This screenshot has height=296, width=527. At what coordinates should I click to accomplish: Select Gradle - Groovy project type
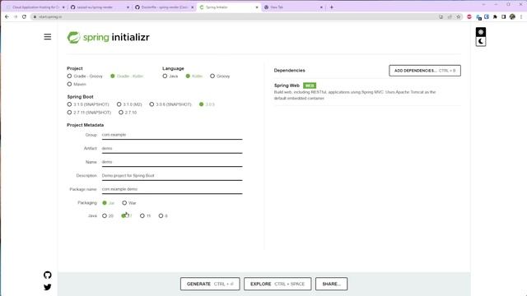(85, 76)
